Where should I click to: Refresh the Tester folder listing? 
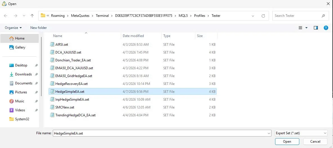pos(263,16)
